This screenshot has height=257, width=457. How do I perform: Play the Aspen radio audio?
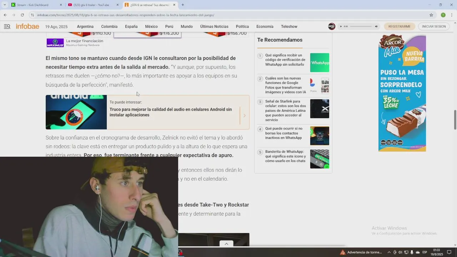click(341, 26)
